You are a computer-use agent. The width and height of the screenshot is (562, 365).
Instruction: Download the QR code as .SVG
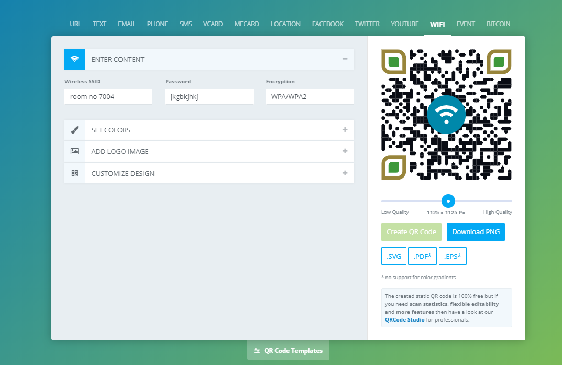(393, 256)
